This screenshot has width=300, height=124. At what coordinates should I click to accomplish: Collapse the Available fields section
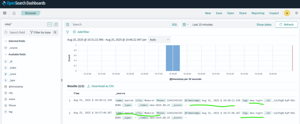(x=6, y=54)
